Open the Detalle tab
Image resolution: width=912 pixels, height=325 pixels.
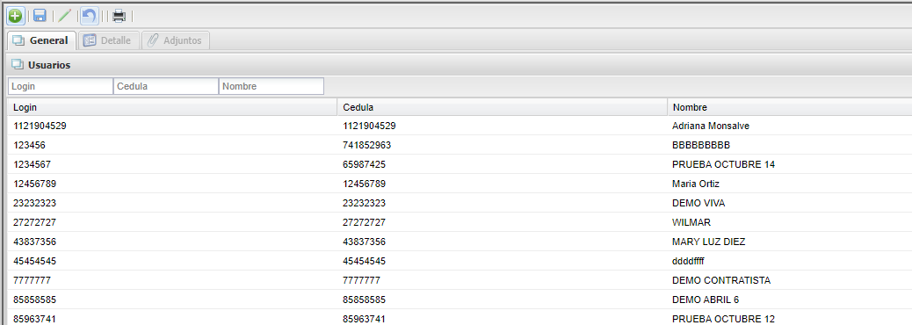(x=109, y=40)
